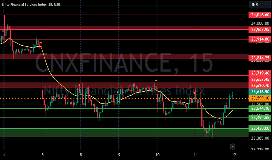This screenshot has width=272, height=160.
Task: Click the lightning bolt go-to-realtime icon
Action: click(x=232, y=147)
